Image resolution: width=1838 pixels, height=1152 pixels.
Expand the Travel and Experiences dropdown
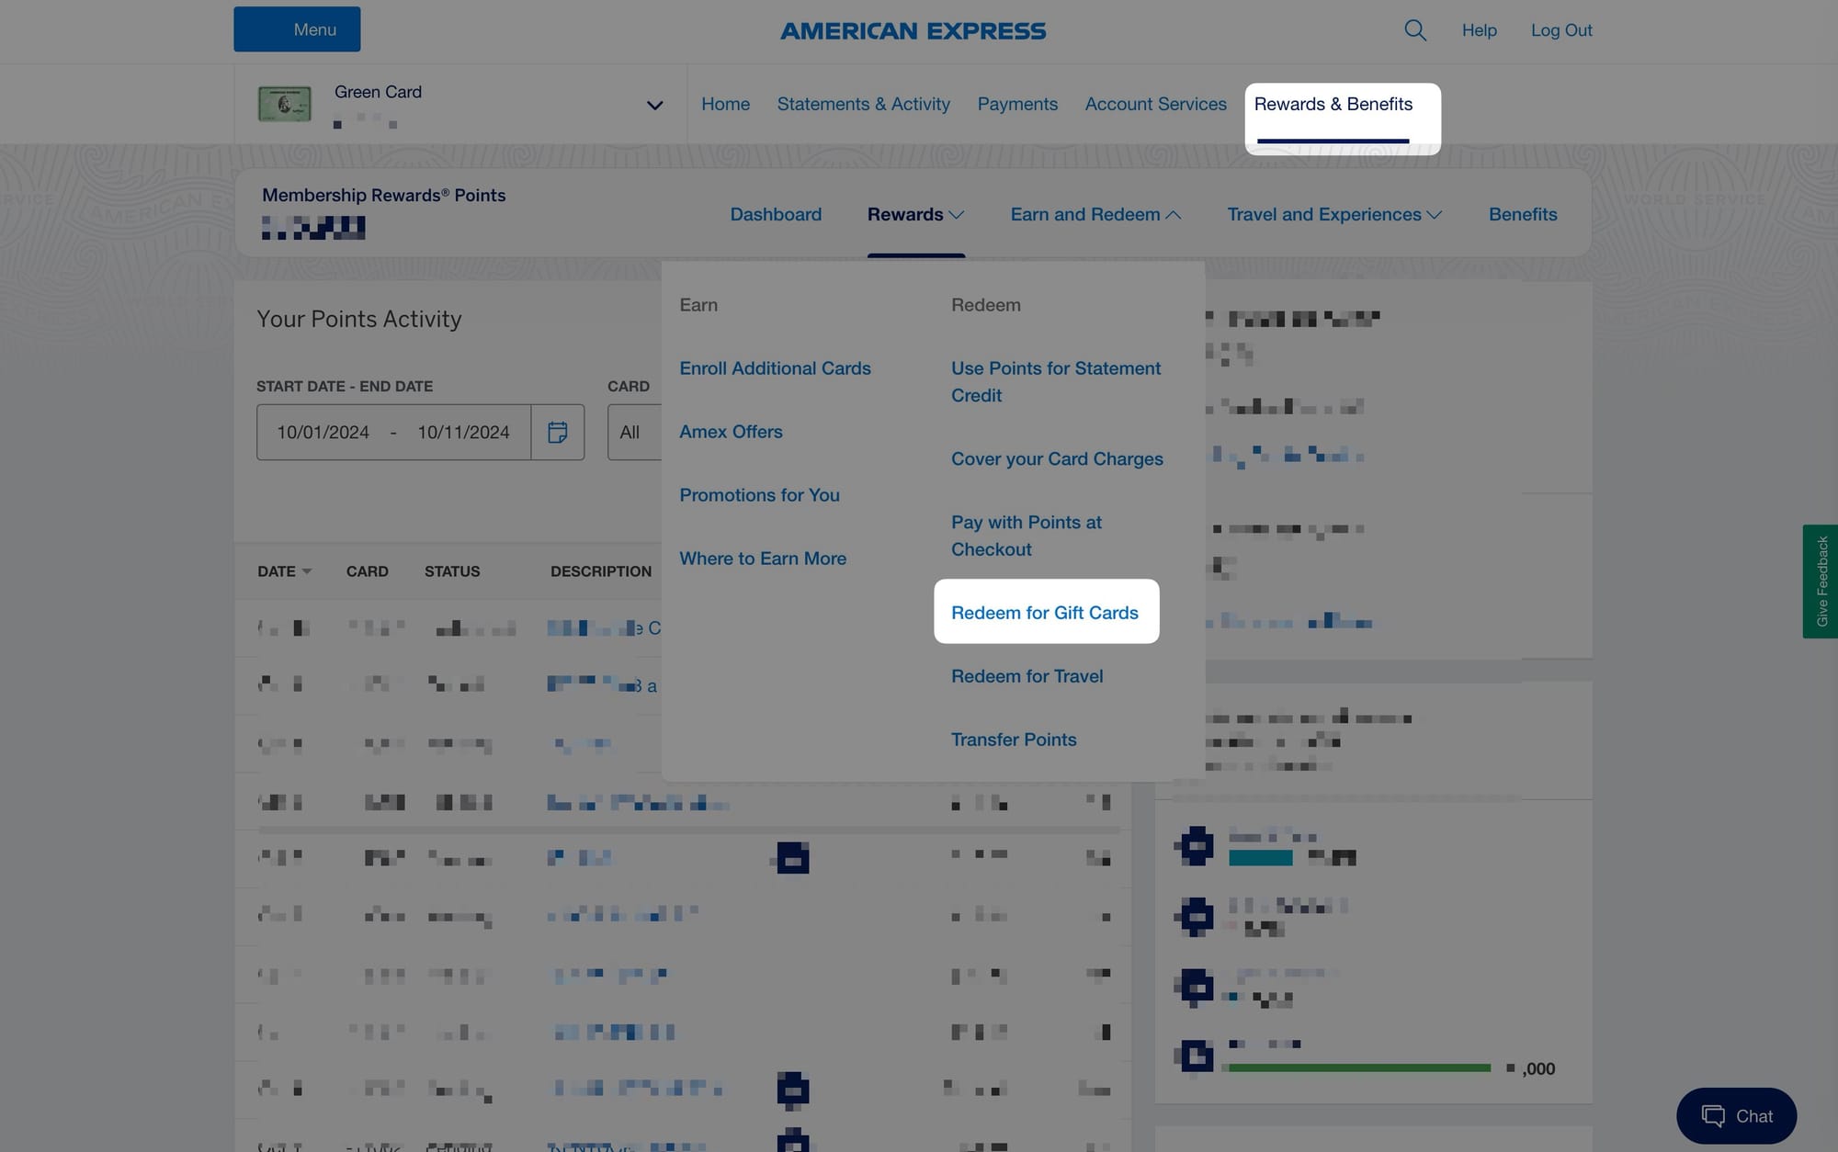coord(1333,214)
